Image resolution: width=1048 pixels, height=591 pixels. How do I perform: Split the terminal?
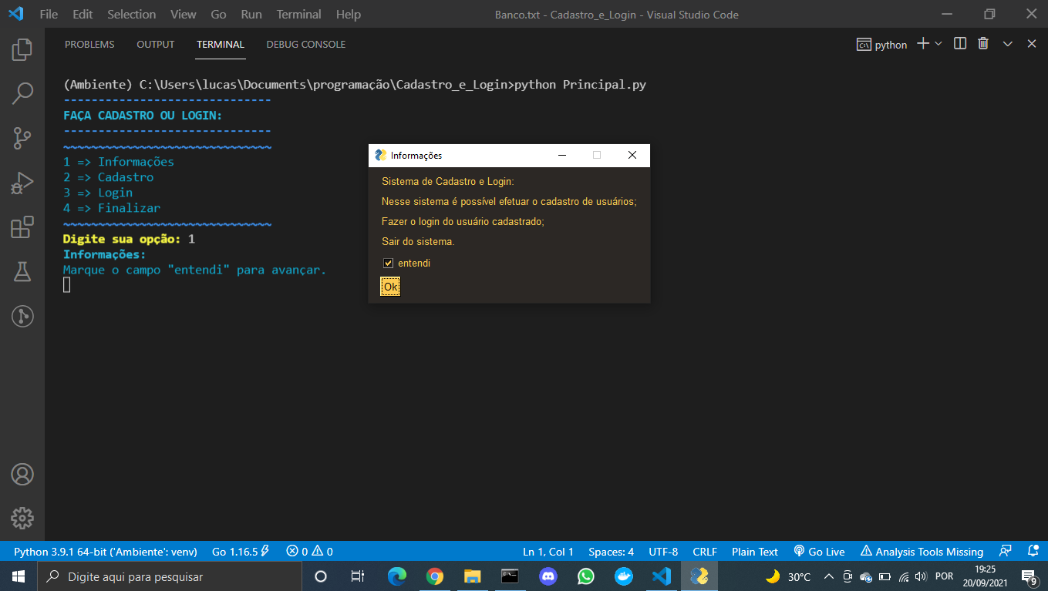959,44
